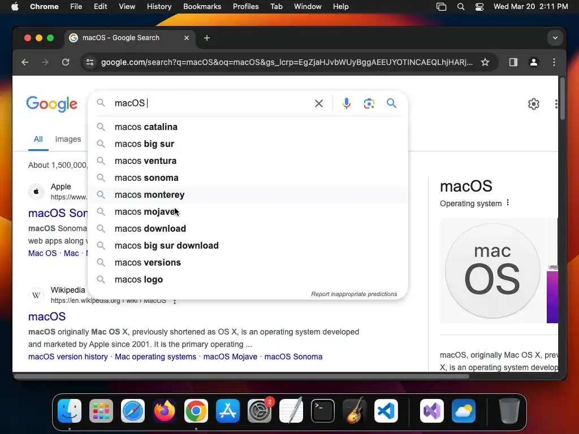
Task: Open the Apple menu
Action: (15, 7)
